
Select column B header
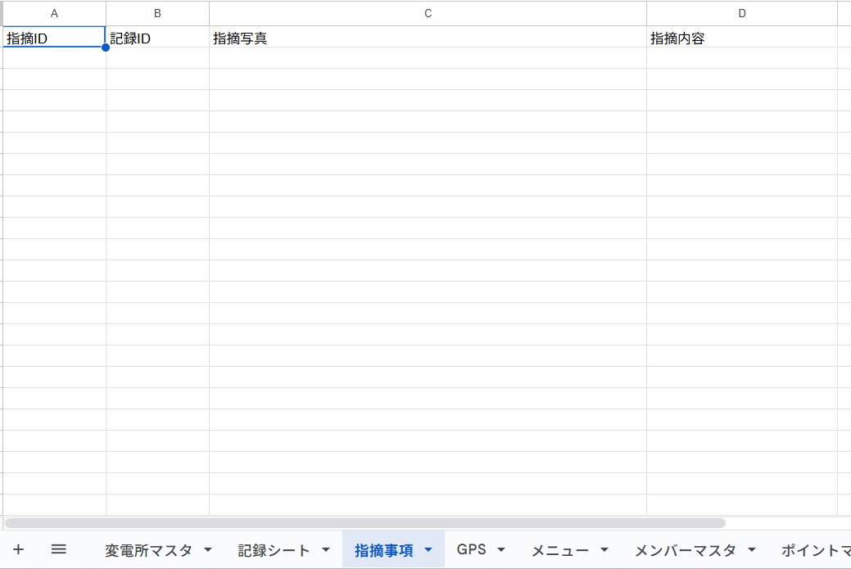157,14
